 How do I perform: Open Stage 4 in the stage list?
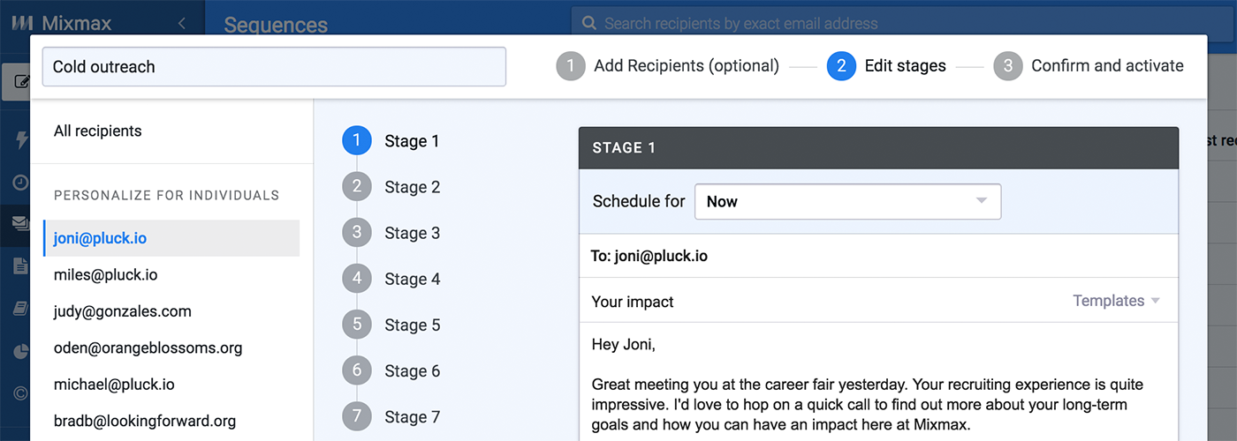tap(391, 279)
